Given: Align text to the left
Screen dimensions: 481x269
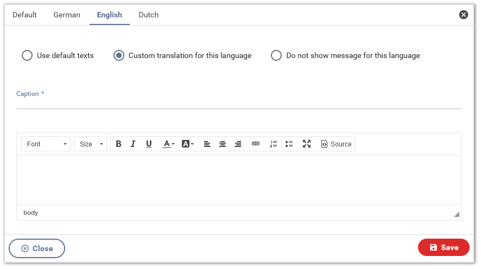Looking at the screenshot, I should click(x=207, y=144).
